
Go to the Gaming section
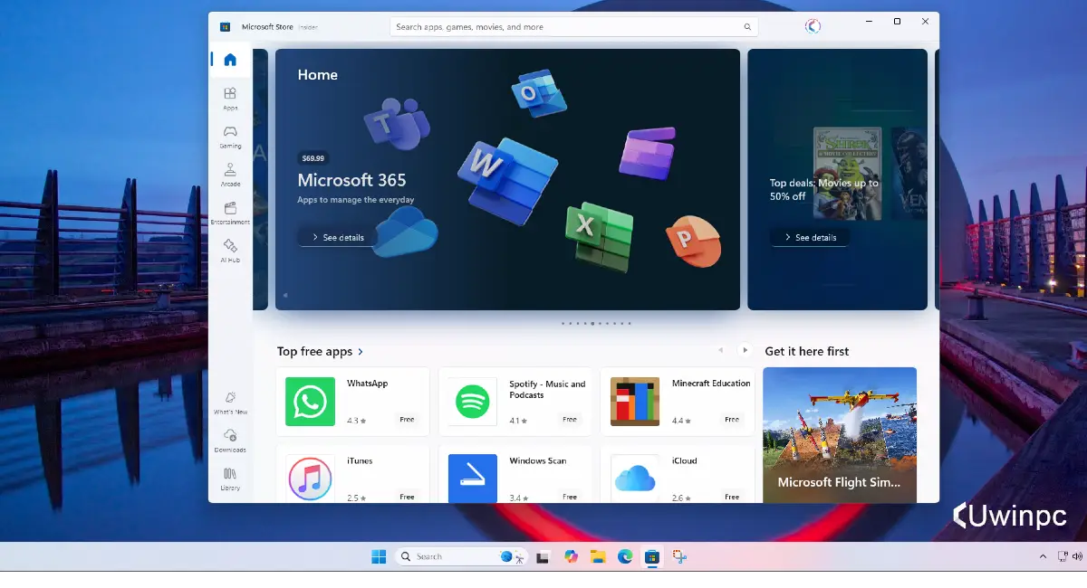pyautogui.click(x=230, y=137)
